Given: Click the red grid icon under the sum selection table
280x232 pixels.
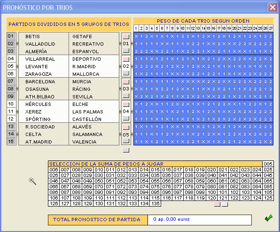Looking at the screenshot, I should pos(217,204).
